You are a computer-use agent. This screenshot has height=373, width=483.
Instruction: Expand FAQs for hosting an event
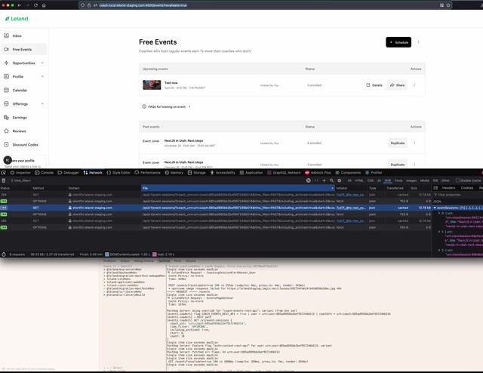coord(166,106)
